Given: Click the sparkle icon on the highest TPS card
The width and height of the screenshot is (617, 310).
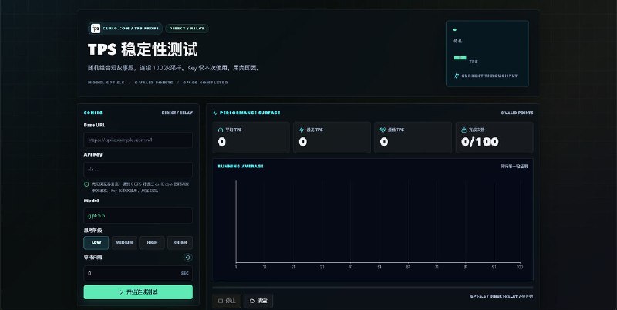Looking at the screenshot, I should [x=302, y=130].
